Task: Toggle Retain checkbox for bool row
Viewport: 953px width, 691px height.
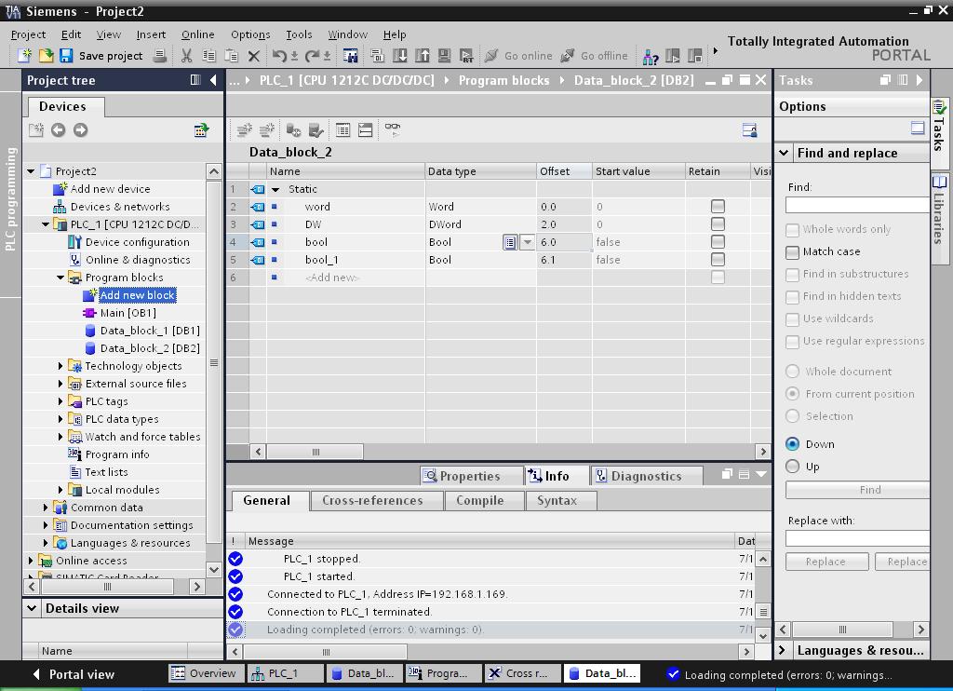Action: pos(718,241)
